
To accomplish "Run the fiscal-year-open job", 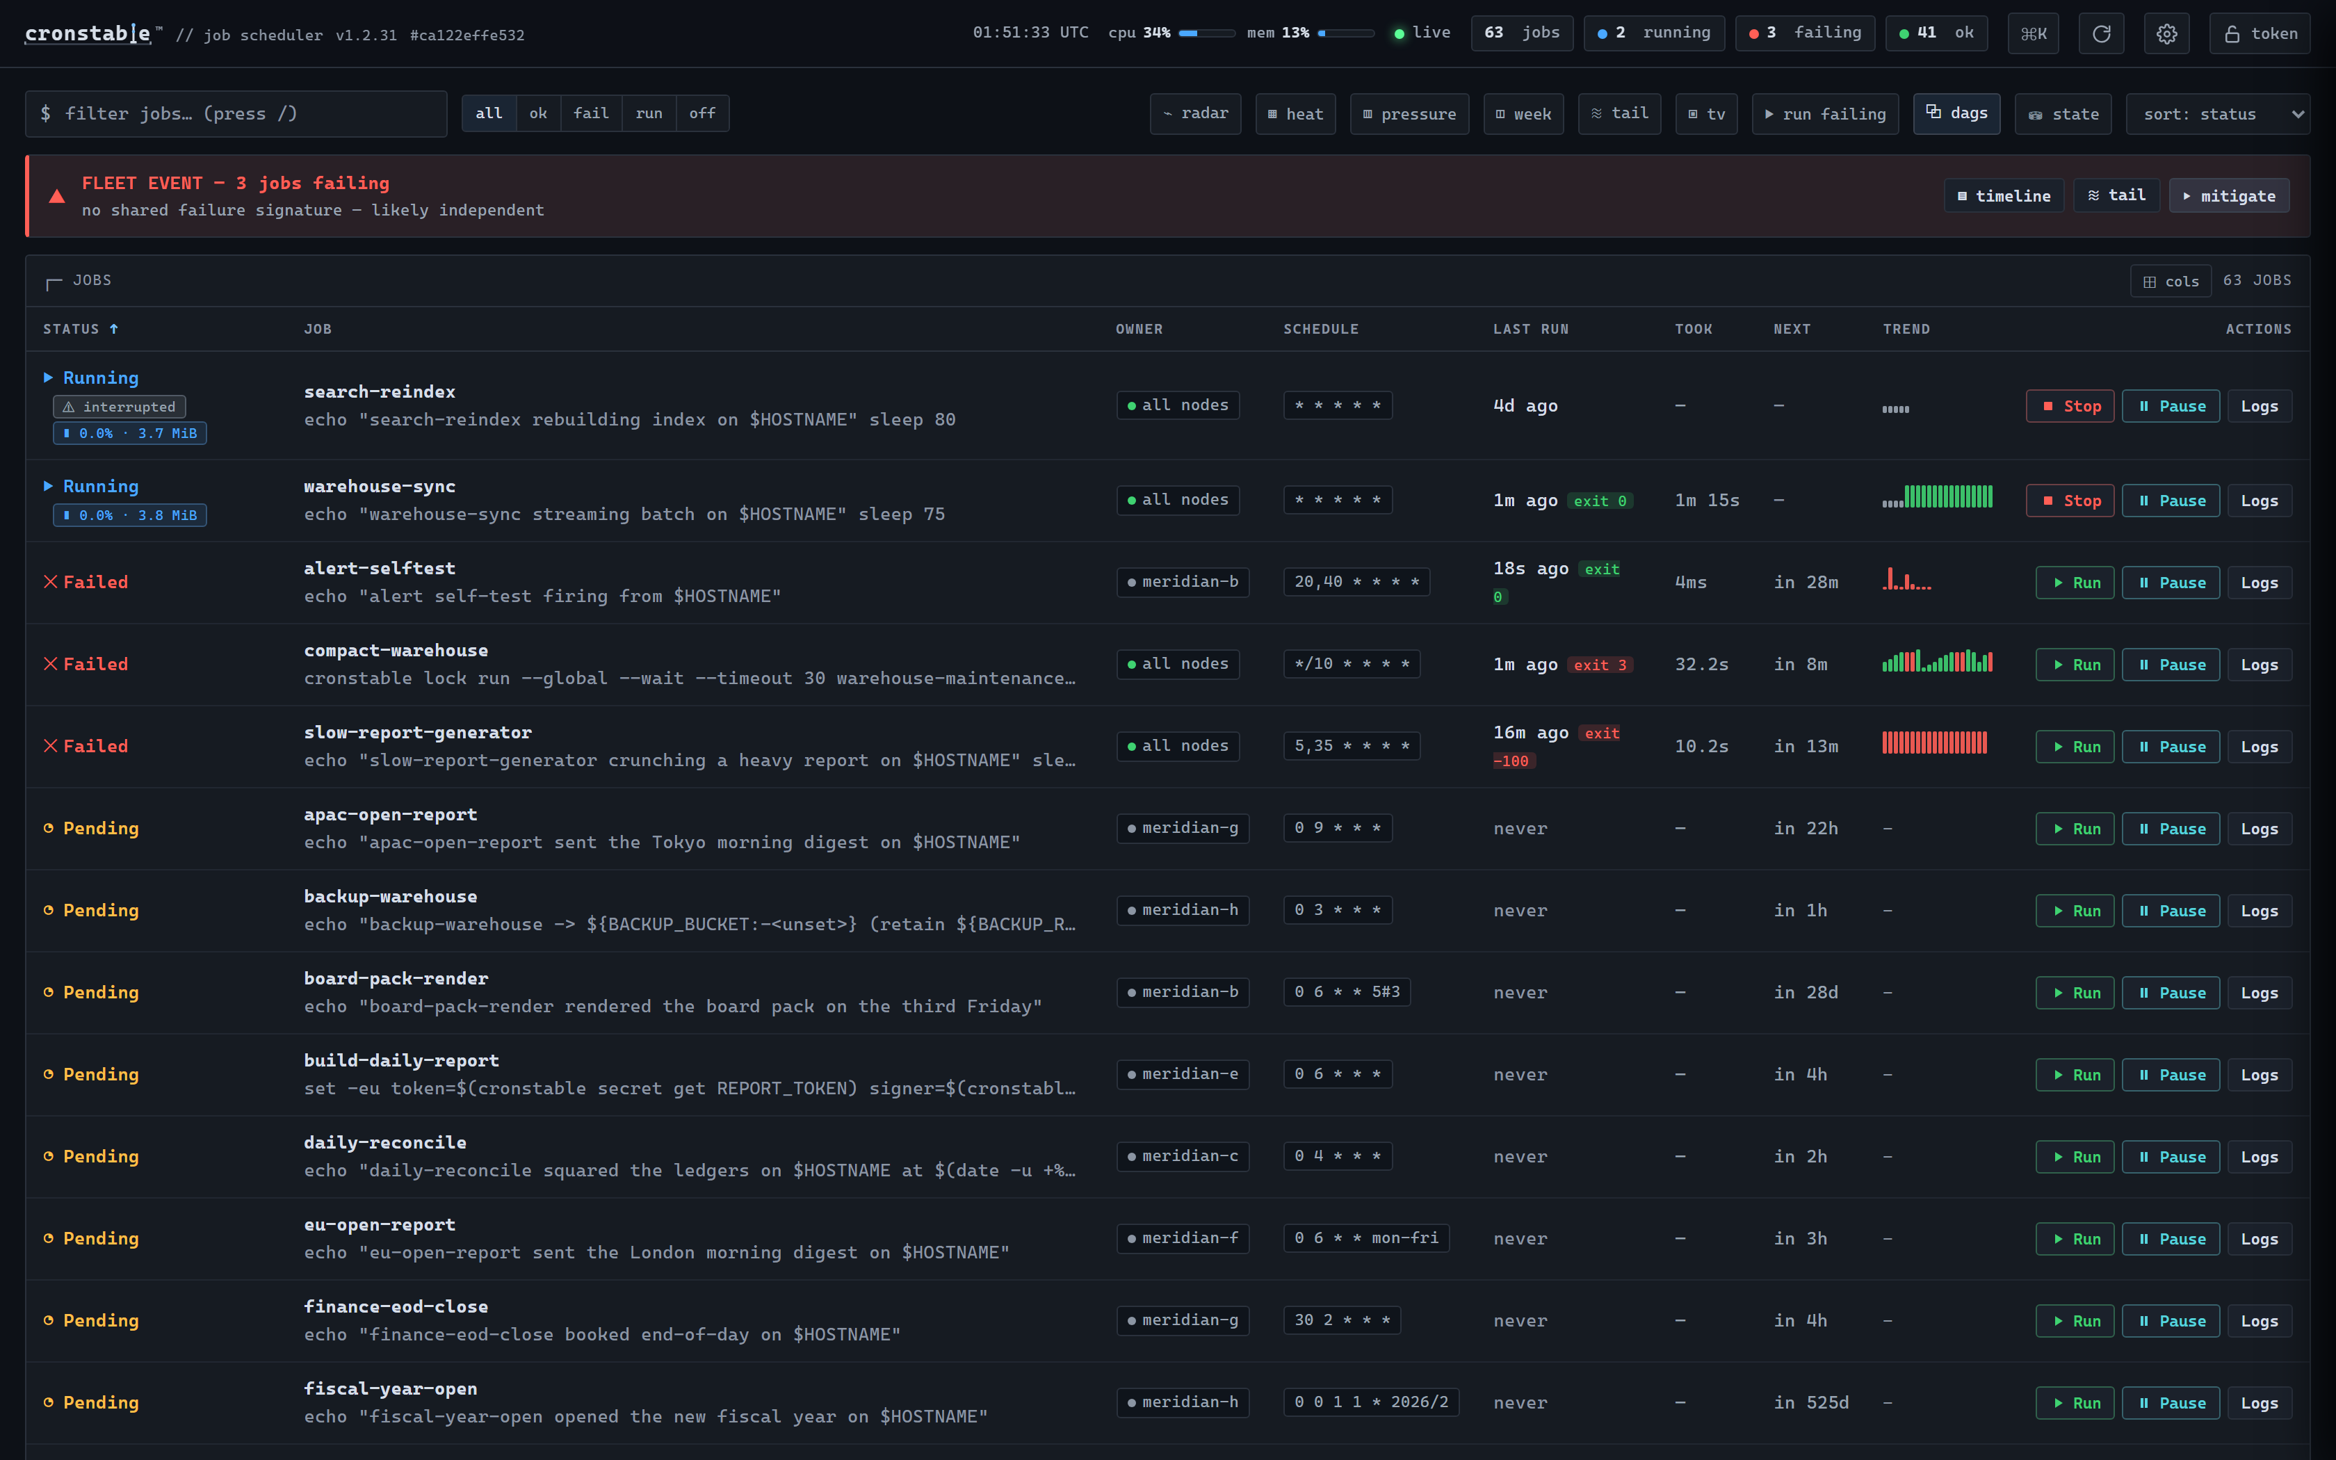I will click(2075, 1404).
